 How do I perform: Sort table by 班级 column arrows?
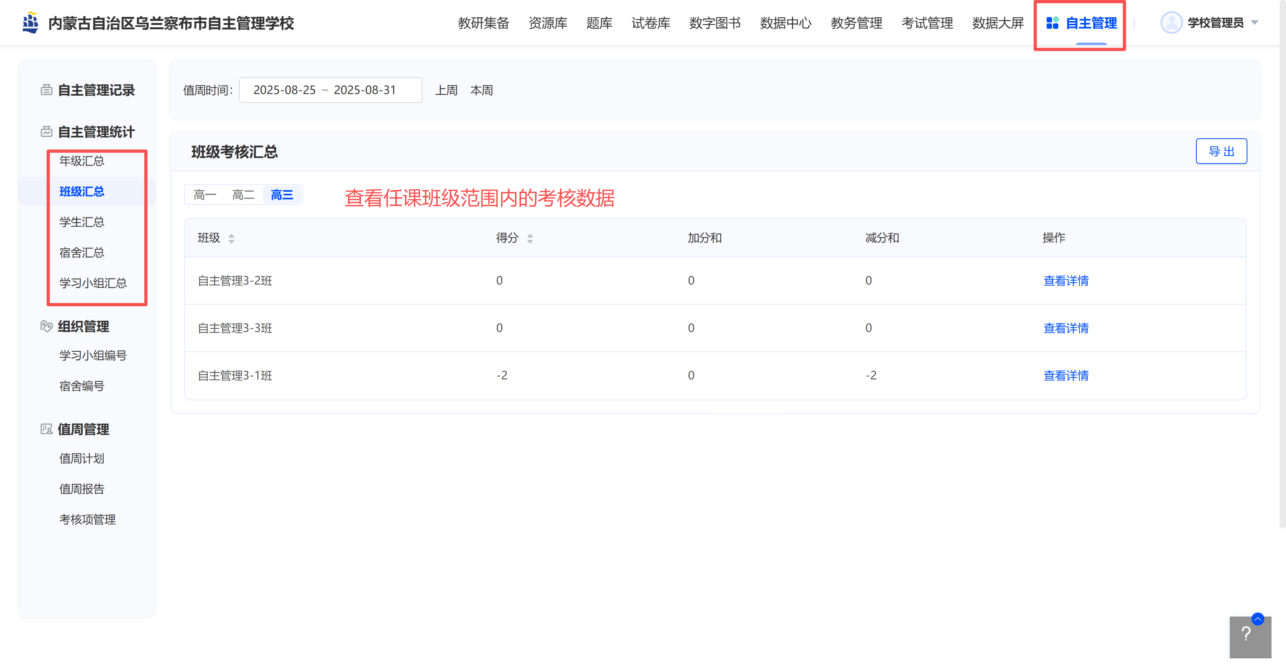click(231, 239)
